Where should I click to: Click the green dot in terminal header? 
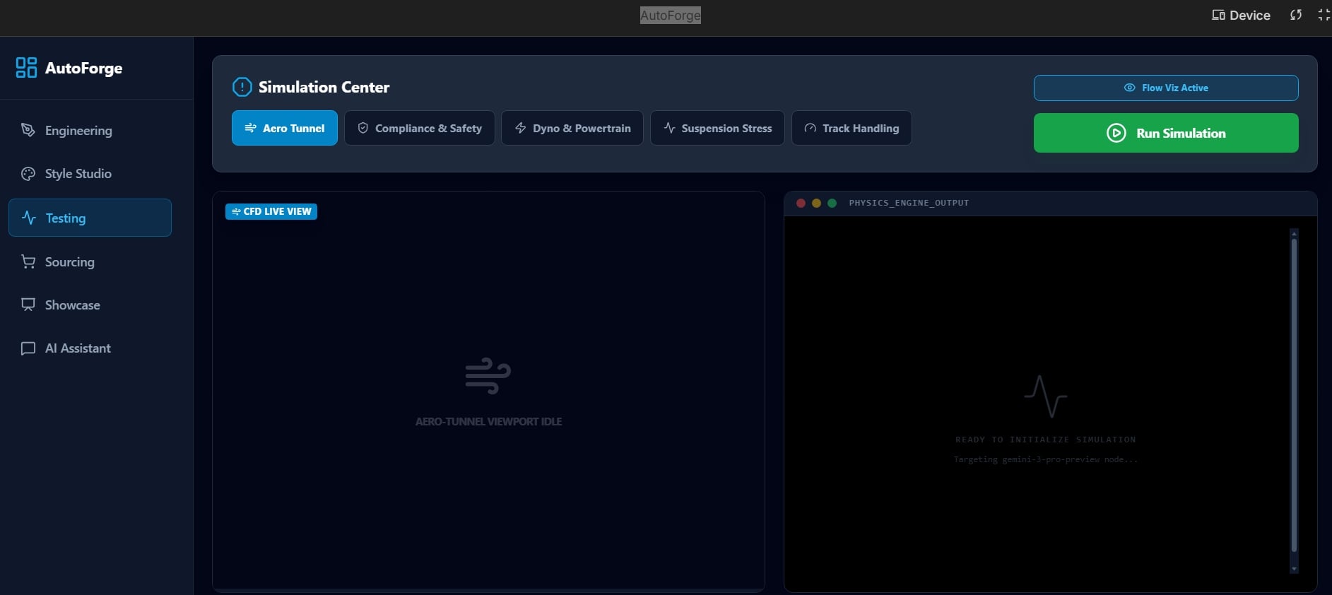(832, 204)
